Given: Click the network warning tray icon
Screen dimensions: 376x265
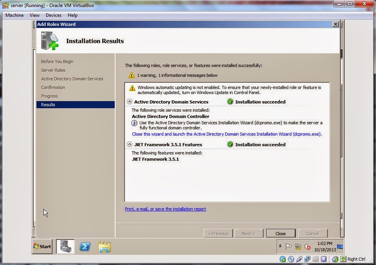Looking at the screenshot, I should [x=298, y=247].
